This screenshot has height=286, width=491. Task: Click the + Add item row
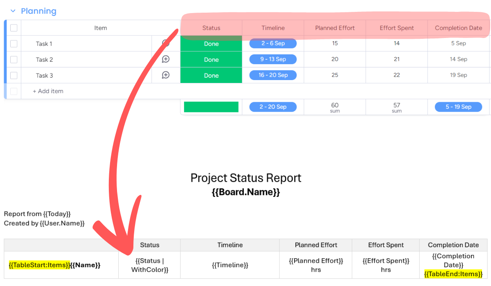point(48,91)
